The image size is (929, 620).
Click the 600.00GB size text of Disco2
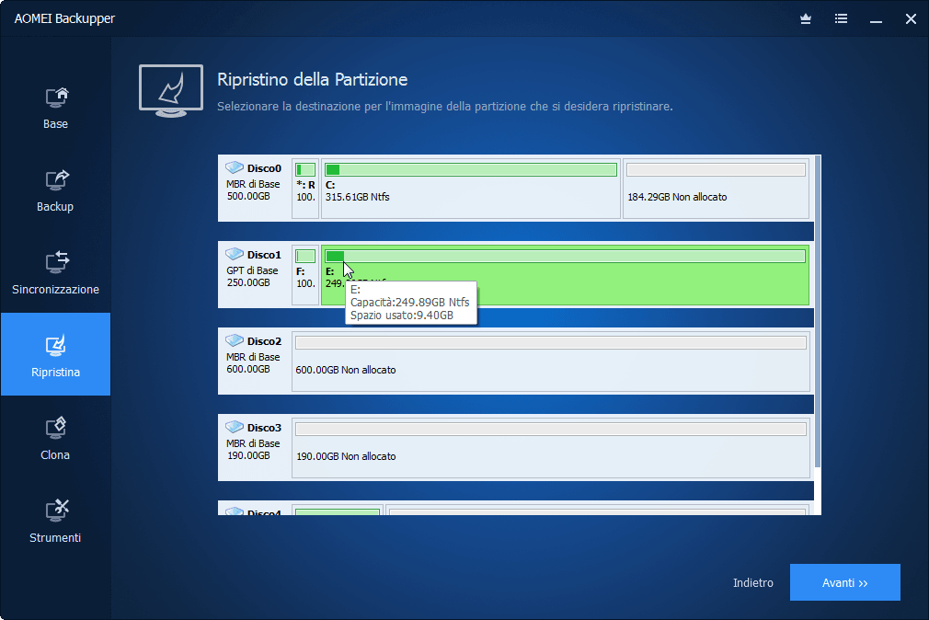[x=249, y=369]
